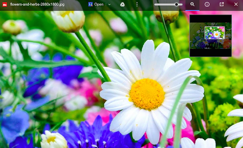Open the image in a new window
243x148 pixels.
[222, 4]
